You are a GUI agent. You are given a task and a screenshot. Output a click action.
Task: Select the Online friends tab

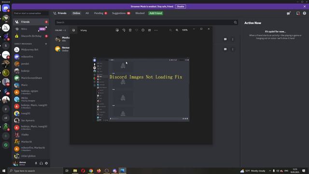(76, 13)
